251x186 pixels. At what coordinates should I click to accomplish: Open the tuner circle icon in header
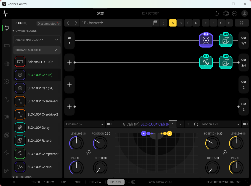[226, 13]
